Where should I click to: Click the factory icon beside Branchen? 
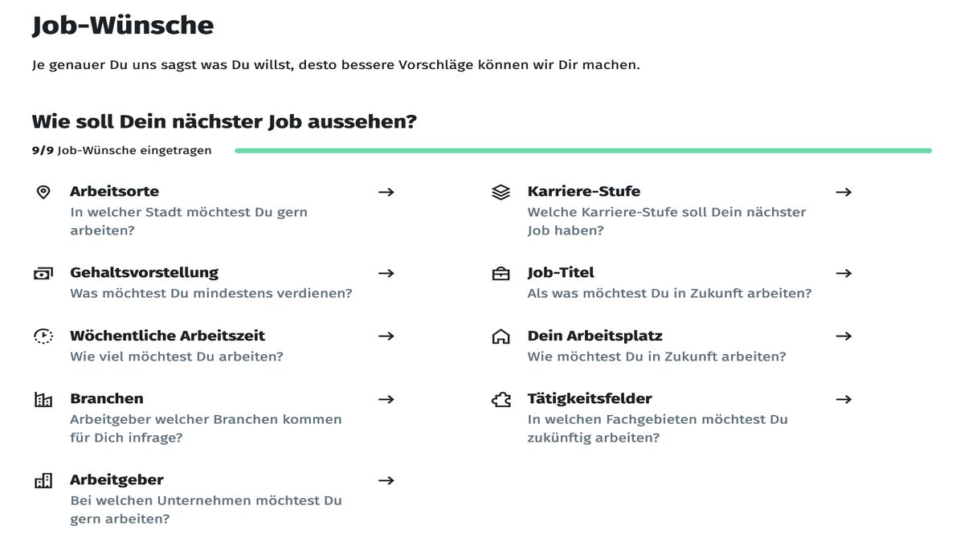tap(43, 399)
